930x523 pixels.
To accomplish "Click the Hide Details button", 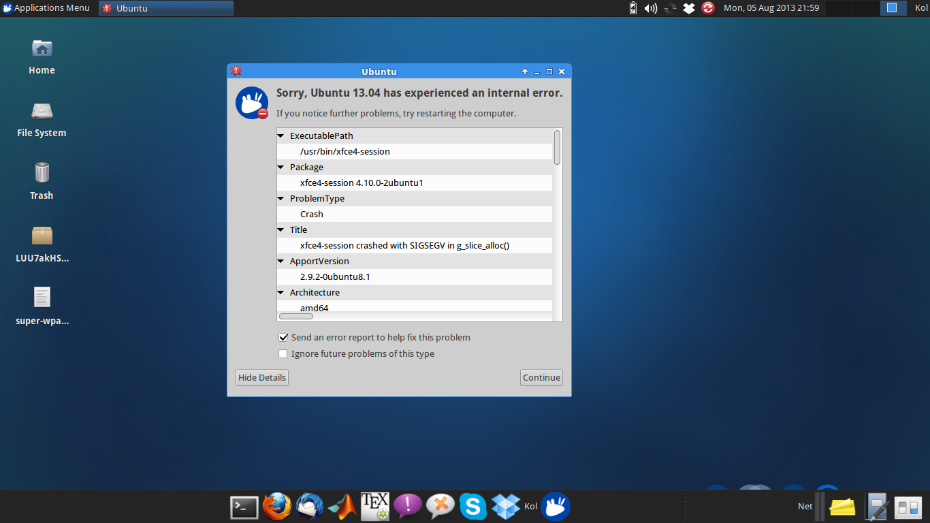I will (262, 378).
